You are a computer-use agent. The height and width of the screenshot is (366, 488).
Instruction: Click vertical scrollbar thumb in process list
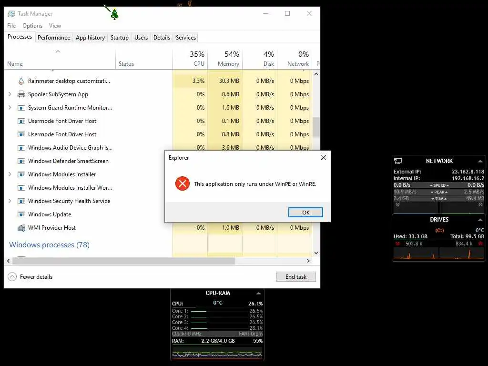tap(316, 127)
